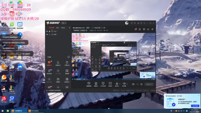Open the taskbar clock
The width and height of the screenshot is (201, 113).
point(194,111)
